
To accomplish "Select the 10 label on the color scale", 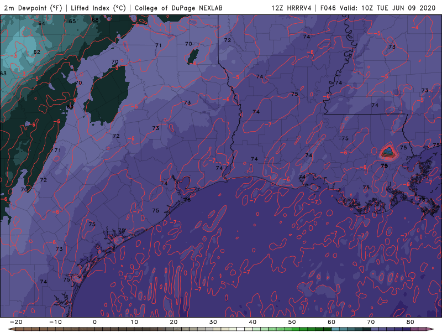I will coord(134,322).
